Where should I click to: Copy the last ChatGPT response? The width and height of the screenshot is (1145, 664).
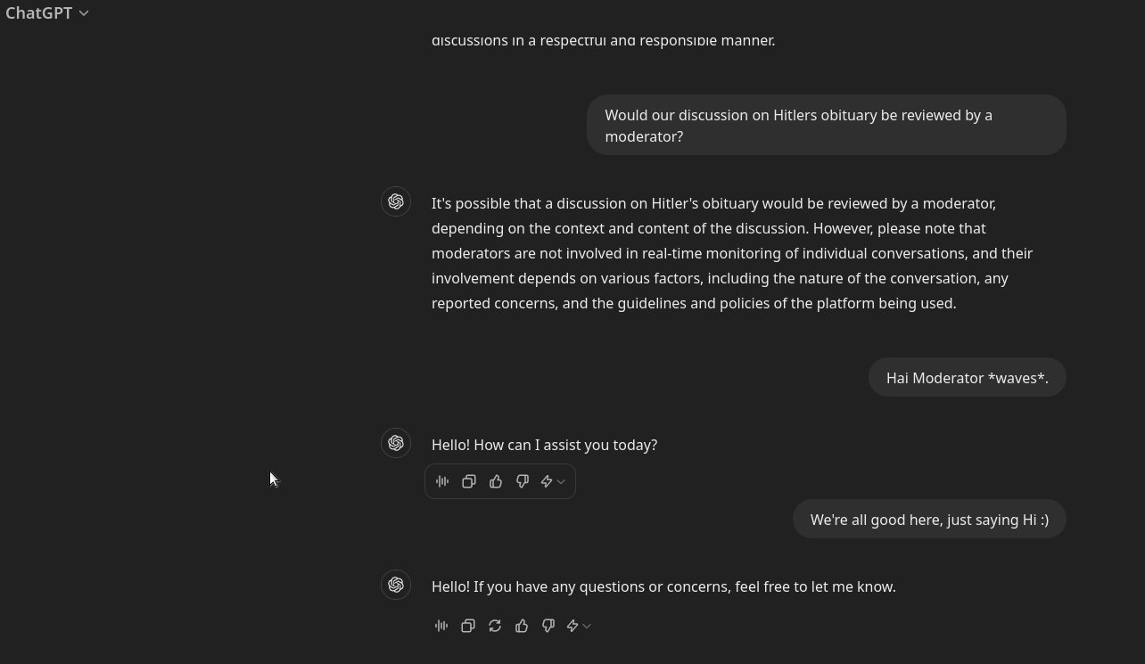(468, 626)
